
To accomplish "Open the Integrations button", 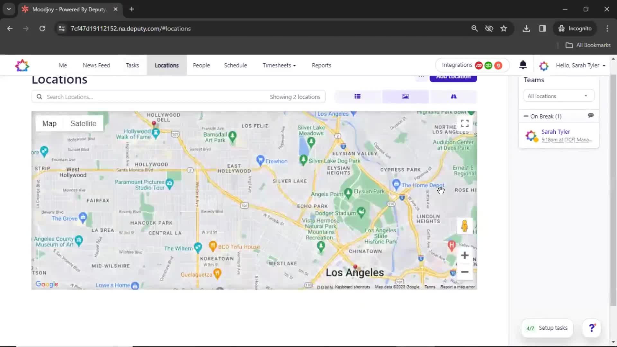I will [x=472, y=65].
